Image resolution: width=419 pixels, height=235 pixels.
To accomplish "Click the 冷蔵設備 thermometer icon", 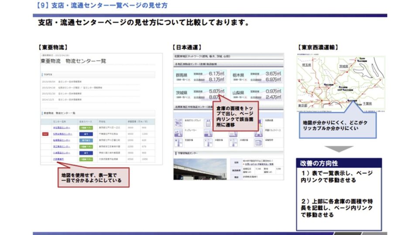I will point(208,143).
